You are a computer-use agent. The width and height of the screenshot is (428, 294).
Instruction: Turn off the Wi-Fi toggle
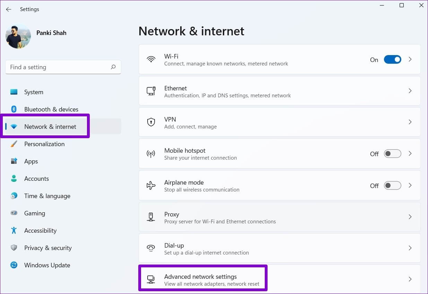point(392,60)
